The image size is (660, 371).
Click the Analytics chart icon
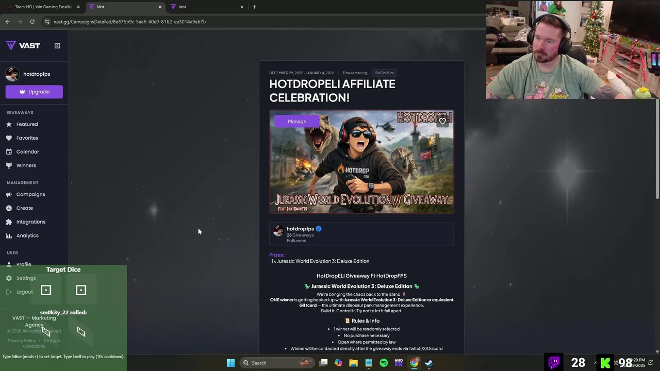tap(9, 235)
